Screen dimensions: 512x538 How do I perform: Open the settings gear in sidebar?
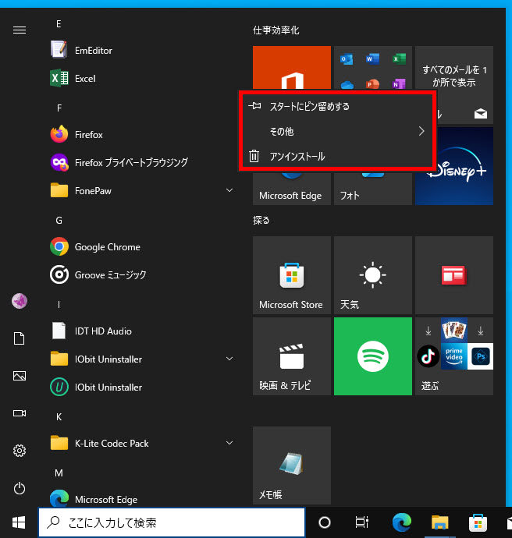coord(20,451)
